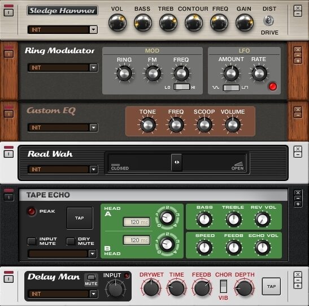Click the Ring Modulator MOD FREQ knob
This screenshot has height=306, width=309.
[x=181, y=74]
